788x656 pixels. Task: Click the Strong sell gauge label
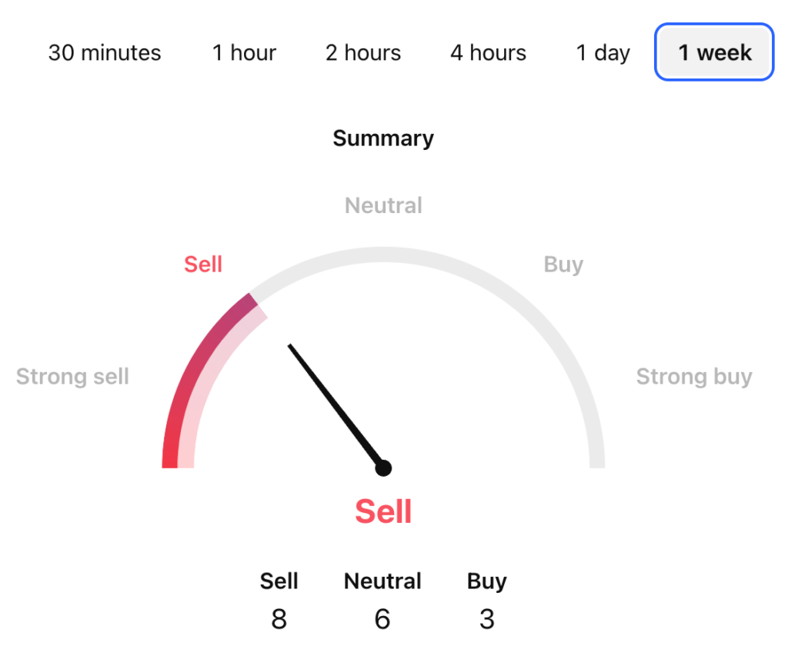pos(72,377)
